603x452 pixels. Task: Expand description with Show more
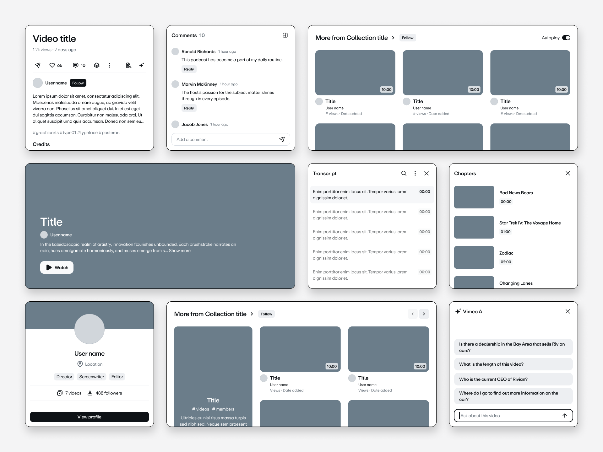[x=180, y=250]
